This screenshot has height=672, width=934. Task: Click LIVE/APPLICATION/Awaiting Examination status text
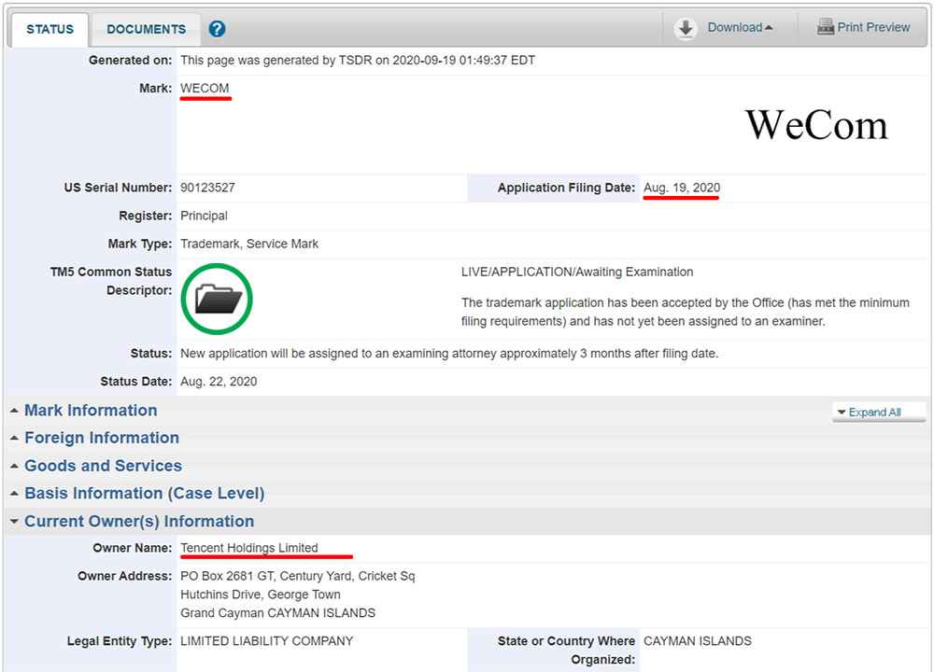coord(576,272)
